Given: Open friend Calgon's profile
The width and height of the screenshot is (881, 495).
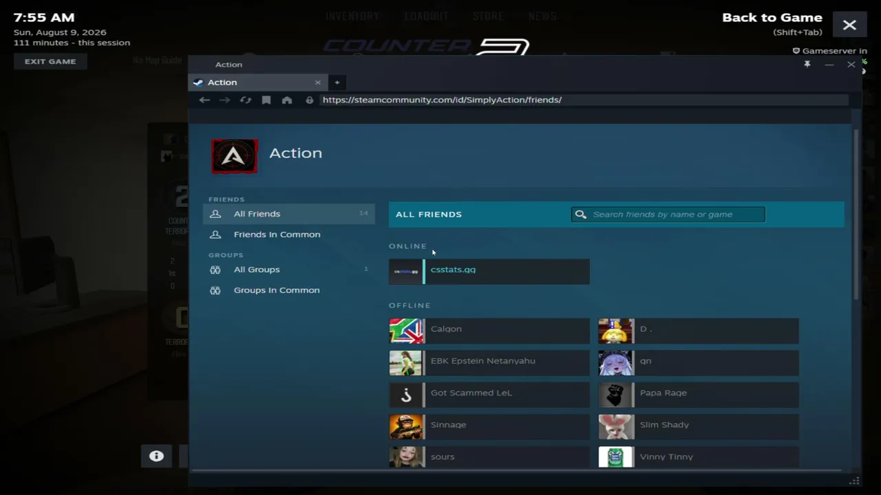Looking at the screenshot, I should coord(489,331).
